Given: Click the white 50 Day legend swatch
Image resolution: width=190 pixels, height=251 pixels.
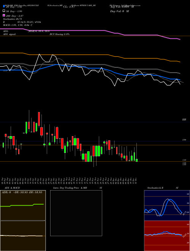Looking at the screenshot, I should coord(4,11).
